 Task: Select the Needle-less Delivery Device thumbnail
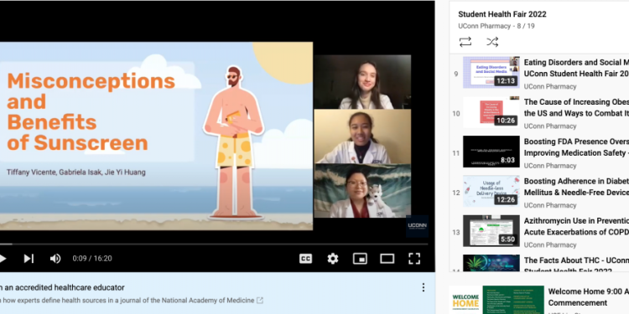click(x=491, y=191)
